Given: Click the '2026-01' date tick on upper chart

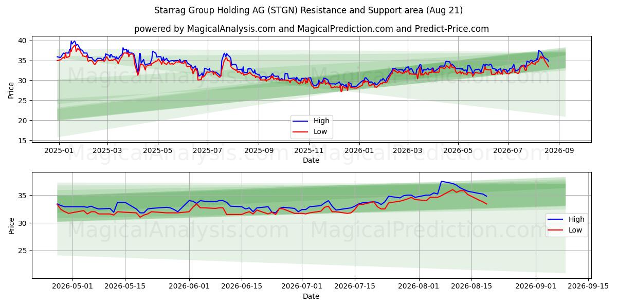Looking at the screenshot, I should [x=359, y=150].
